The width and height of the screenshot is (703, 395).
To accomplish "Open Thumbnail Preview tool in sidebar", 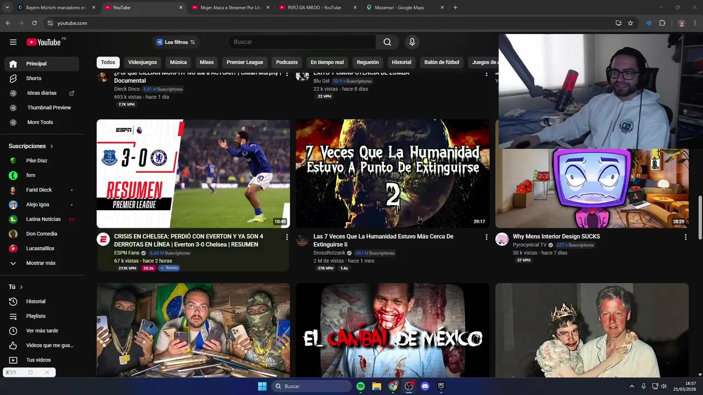I will pos(42,108).
